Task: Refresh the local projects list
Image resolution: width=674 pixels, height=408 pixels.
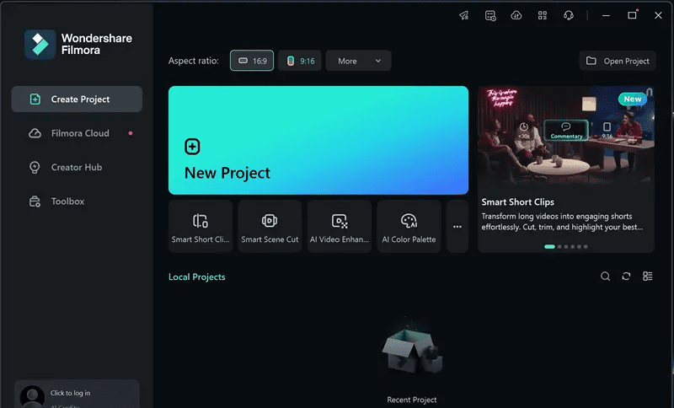Action: (626, 276)
